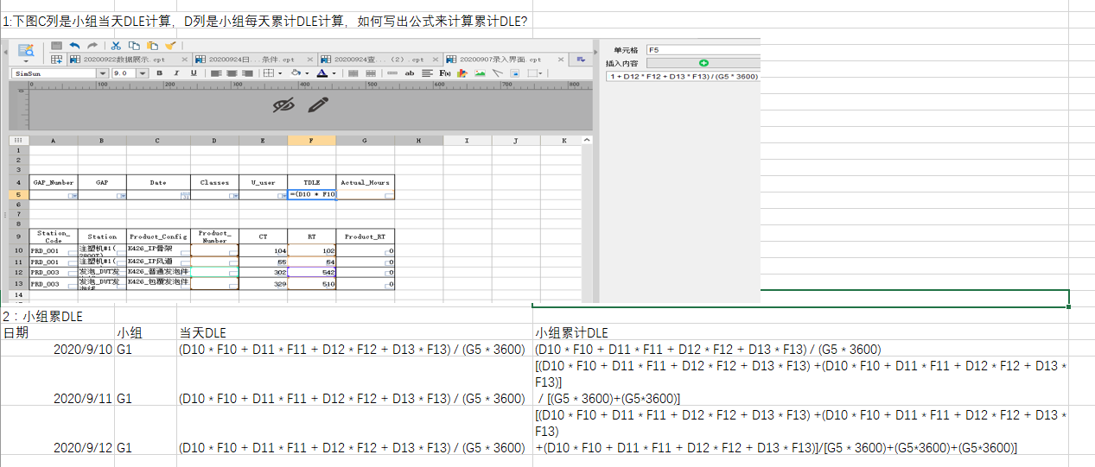
Task: Open dropdown widget under GAP_Number cell
Action: [72, 196]
